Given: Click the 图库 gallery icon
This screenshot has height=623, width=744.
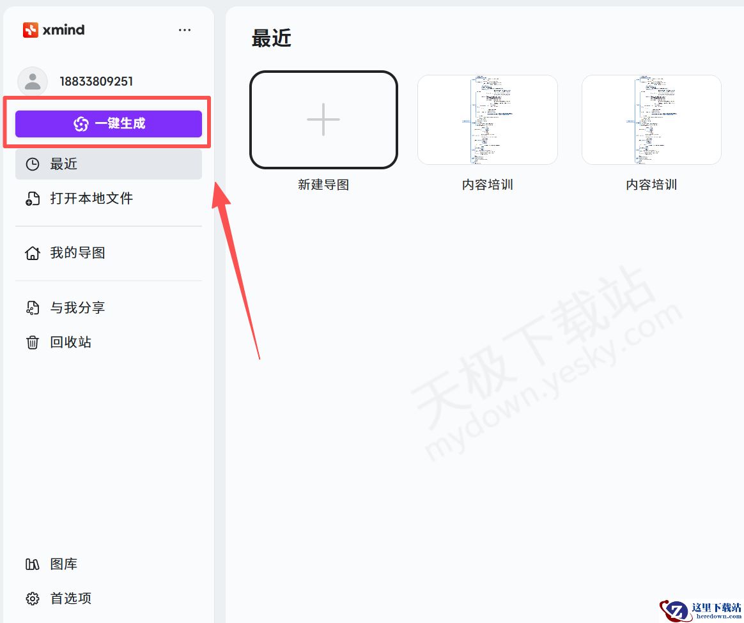Looking at the screenshot, I should 32,564.
